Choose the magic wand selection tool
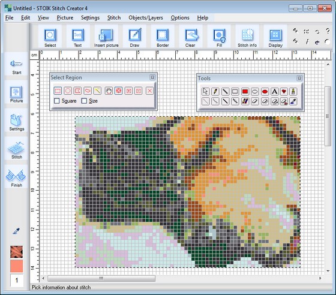This screenshot has height=295, width=336. tap(97, 91)
